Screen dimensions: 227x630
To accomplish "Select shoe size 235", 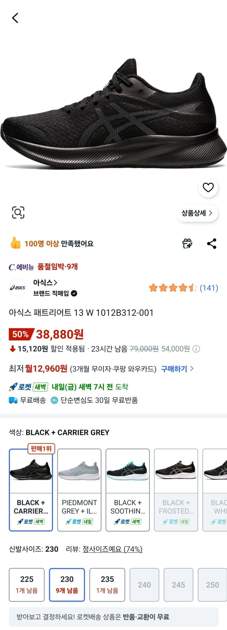I will 107,585.
